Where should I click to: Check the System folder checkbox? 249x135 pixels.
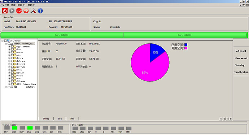(x=12, y=73)
